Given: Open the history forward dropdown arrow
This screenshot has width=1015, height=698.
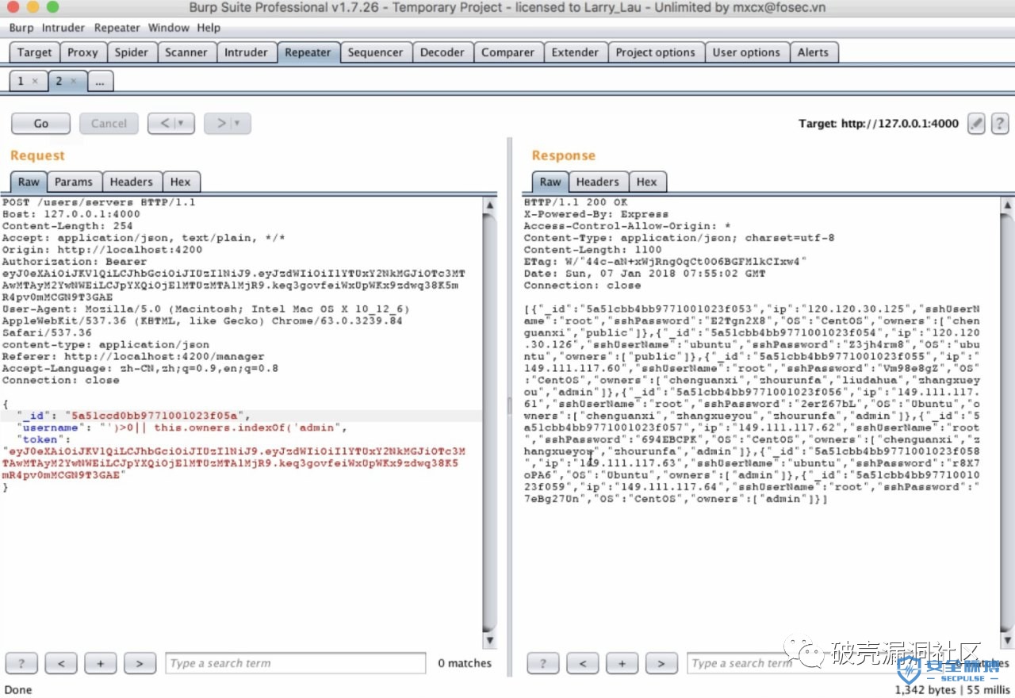Looking at the screenshot, I should [237, 124].
